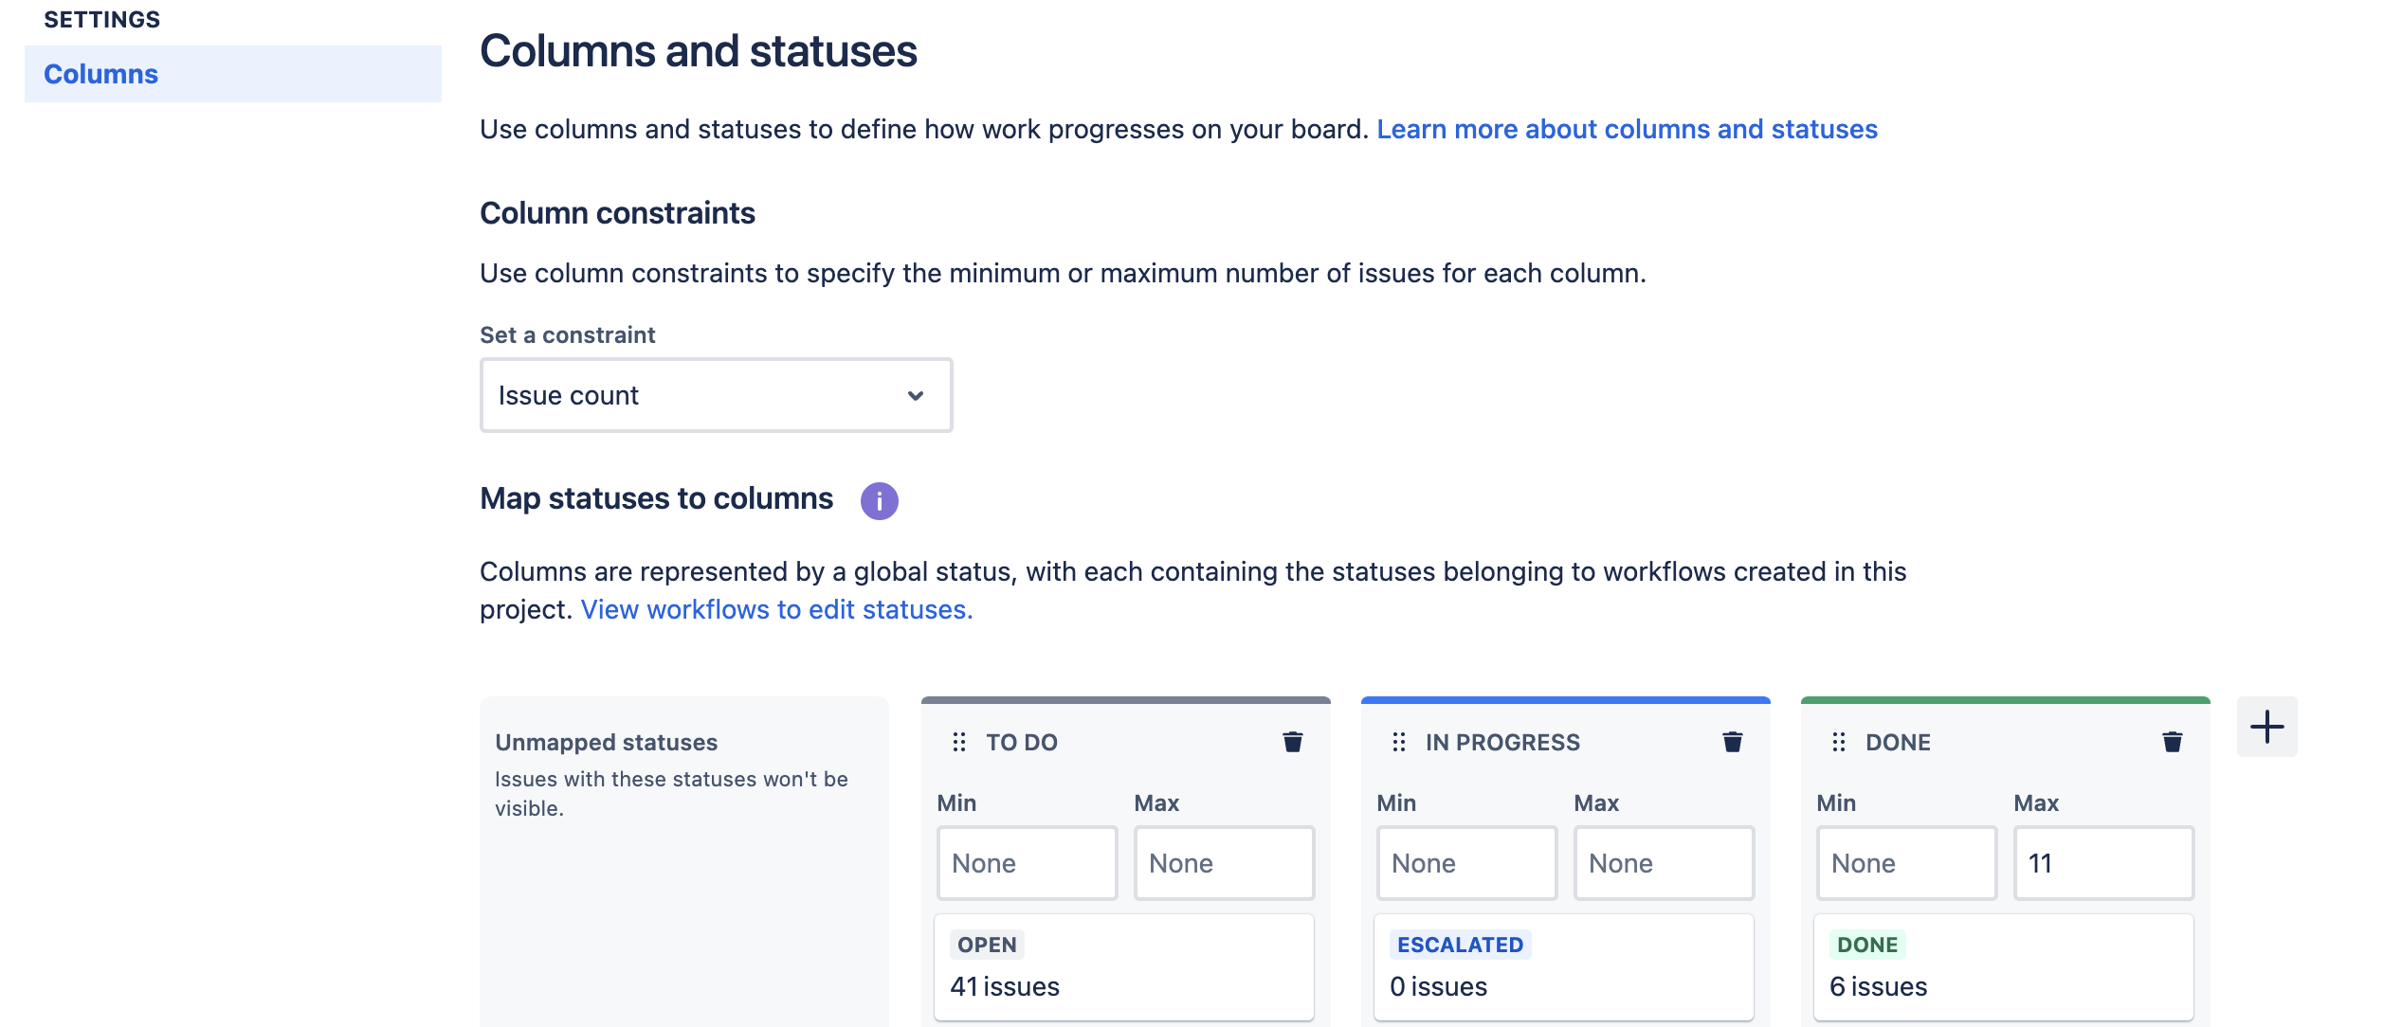Open Learn more about columns and statuses
The image size is (2402, 1027).
click(1626, 129)
